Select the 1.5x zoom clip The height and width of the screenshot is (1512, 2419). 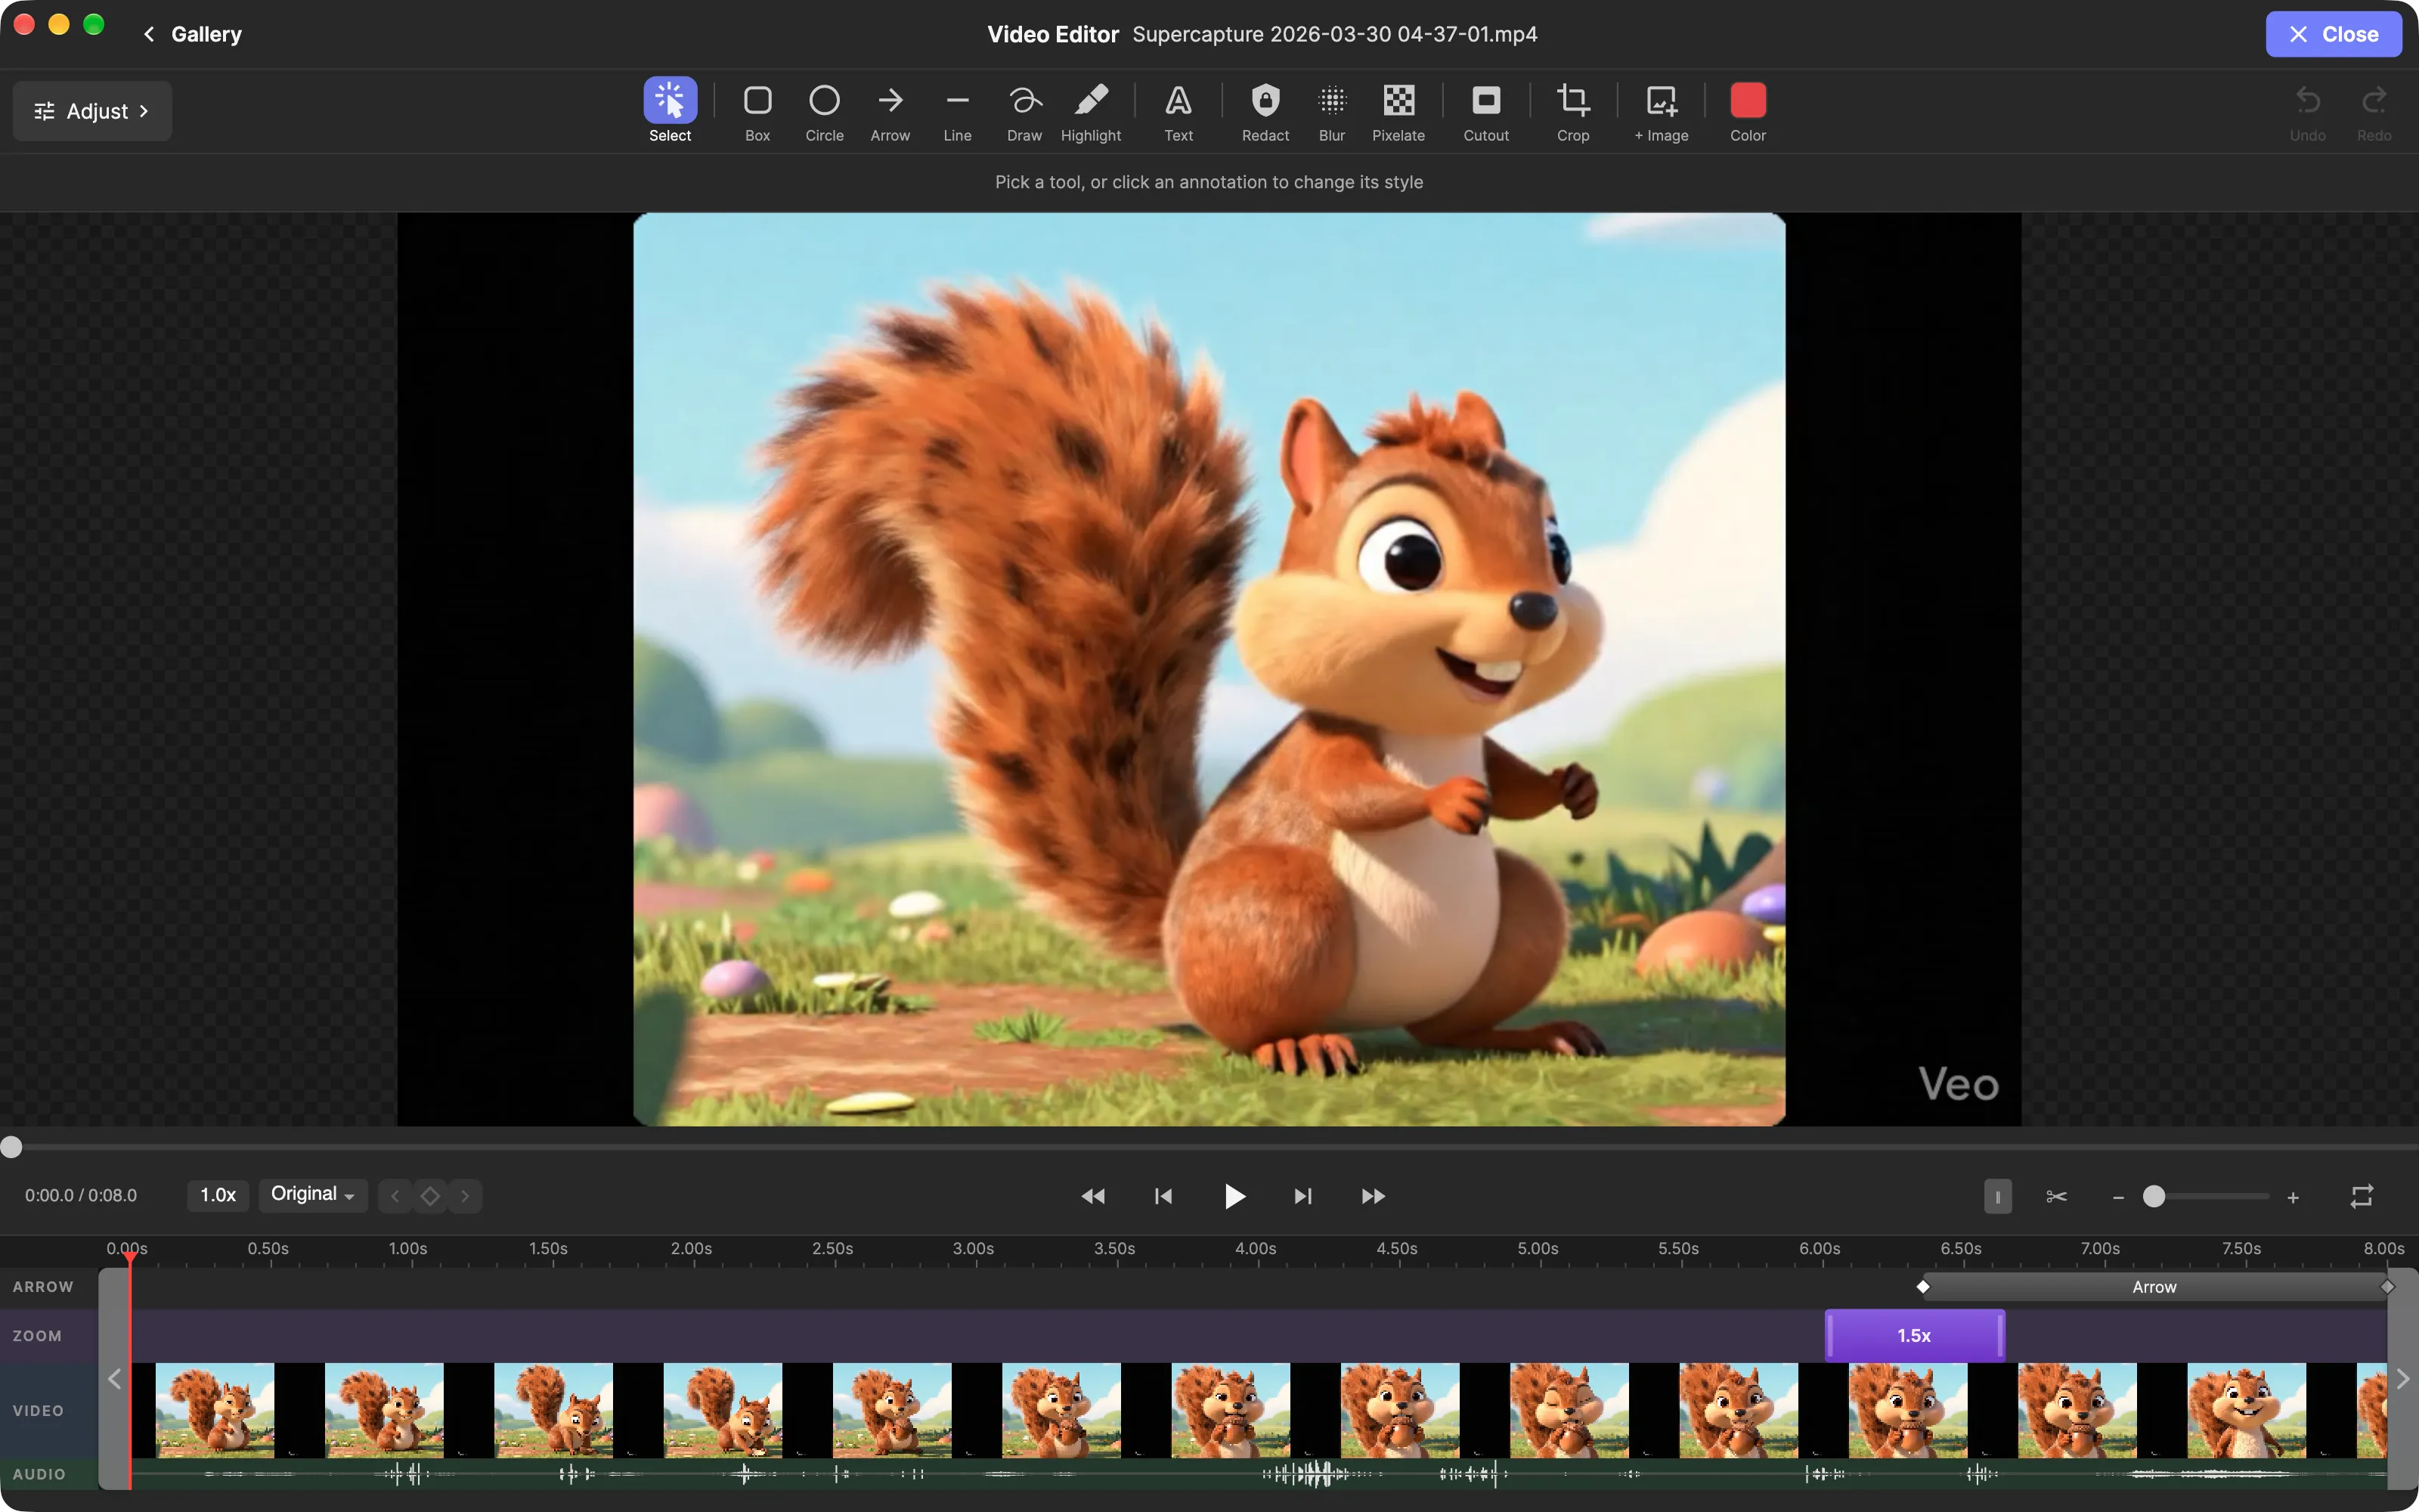(1914, 1335)
